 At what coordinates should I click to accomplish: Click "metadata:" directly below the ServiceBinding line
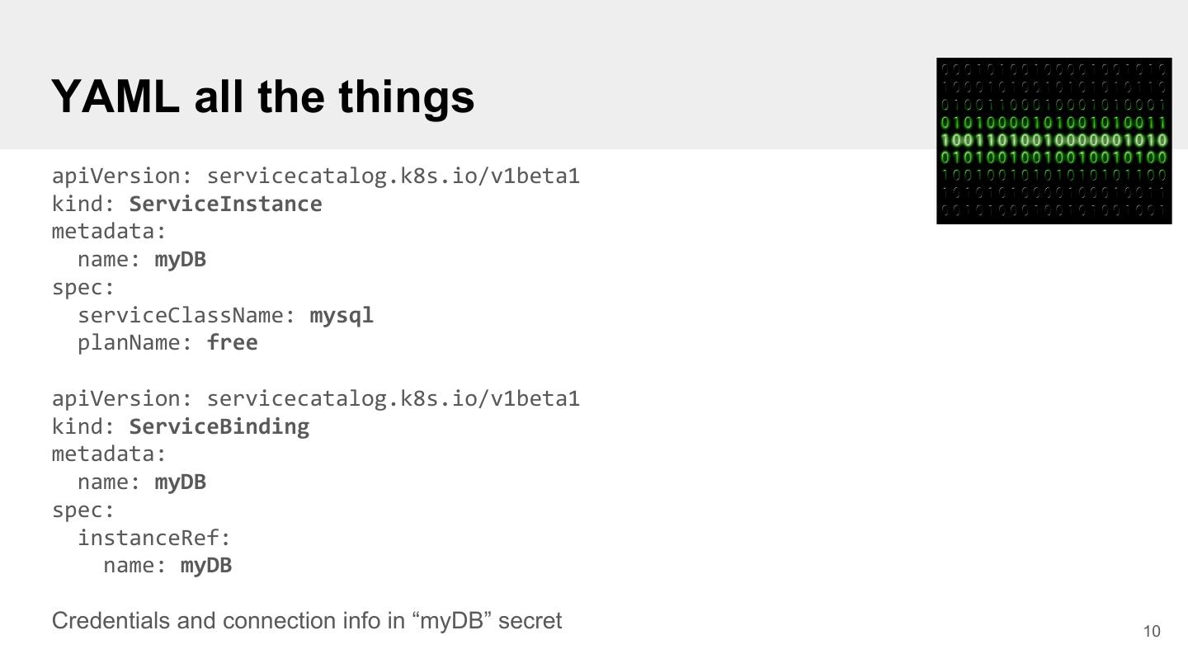[x=109, y=454]
